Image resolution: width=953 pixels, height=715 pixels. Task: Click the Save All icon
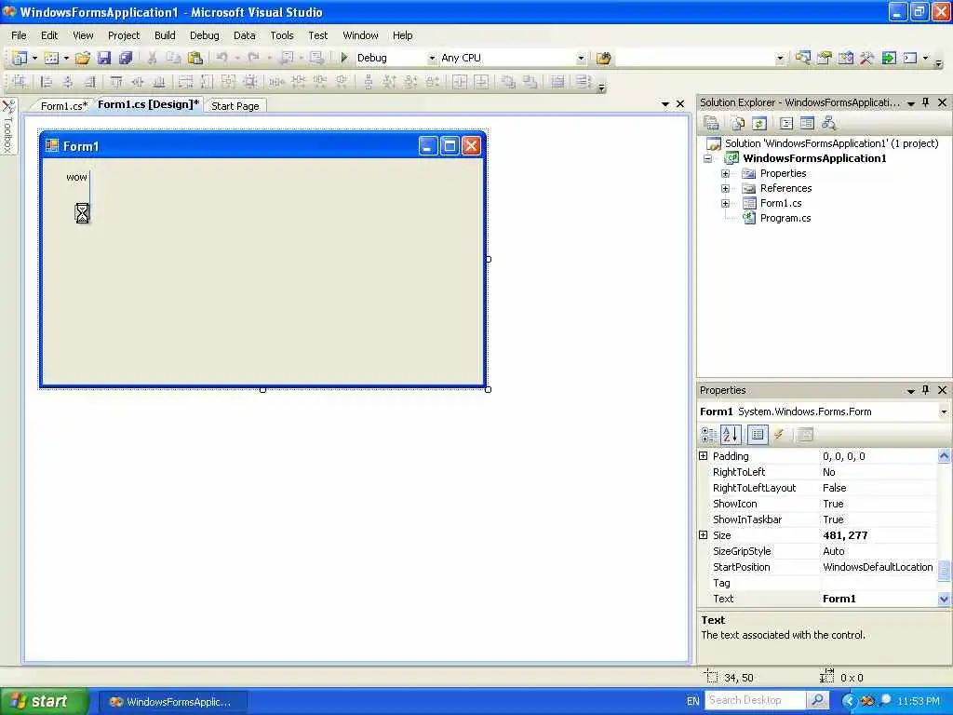click(x=126, y=58)
